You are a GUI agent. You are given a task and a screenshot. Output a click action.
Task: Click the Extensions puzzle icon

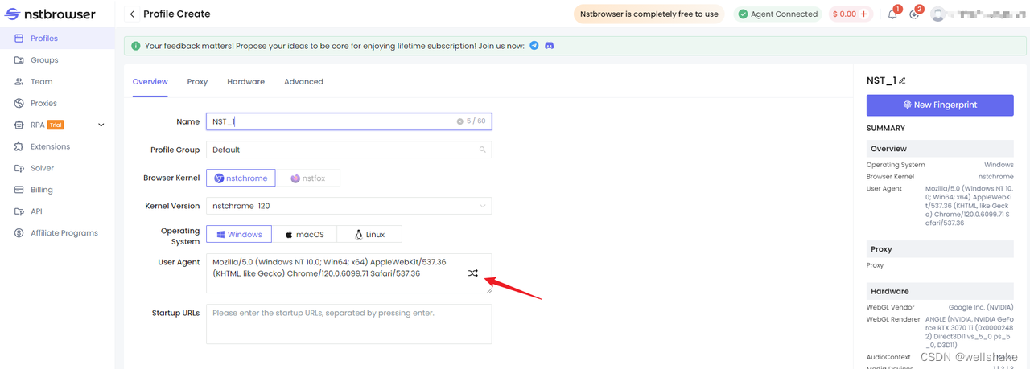click(x=19, y=147)
